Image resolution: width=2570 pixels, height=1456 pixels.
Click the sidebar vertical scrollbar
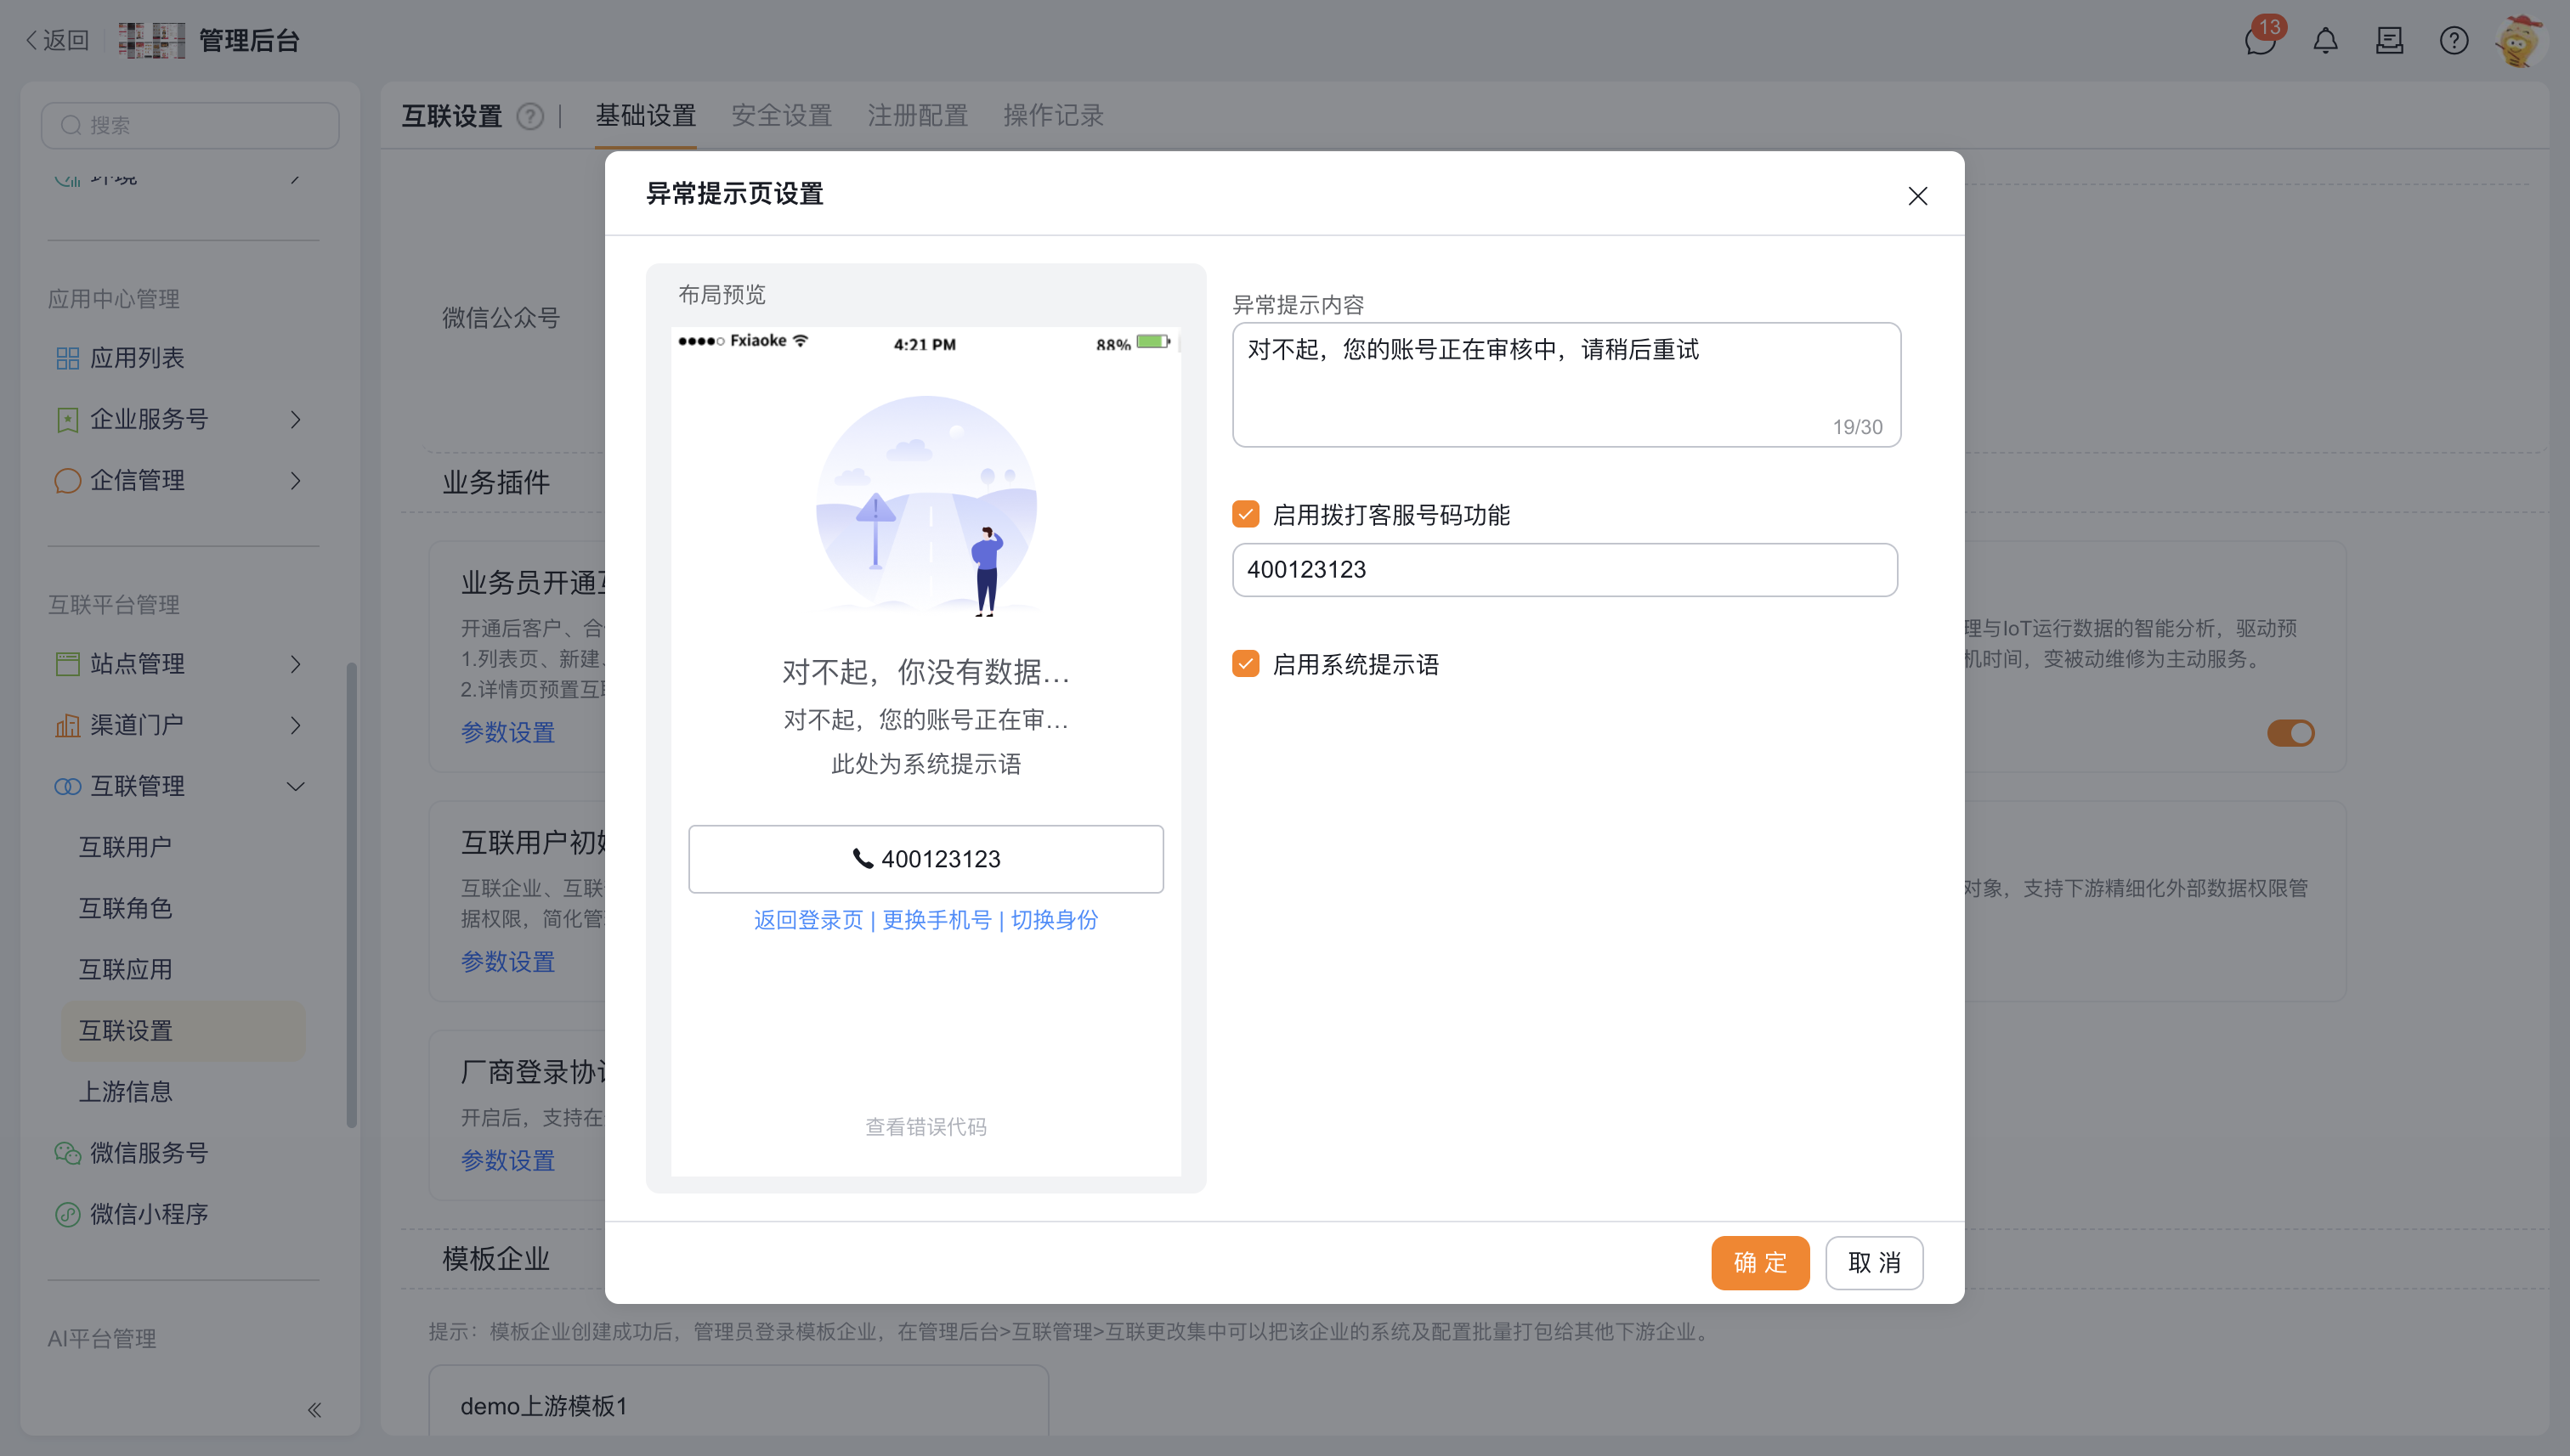[x=351, y=895]
